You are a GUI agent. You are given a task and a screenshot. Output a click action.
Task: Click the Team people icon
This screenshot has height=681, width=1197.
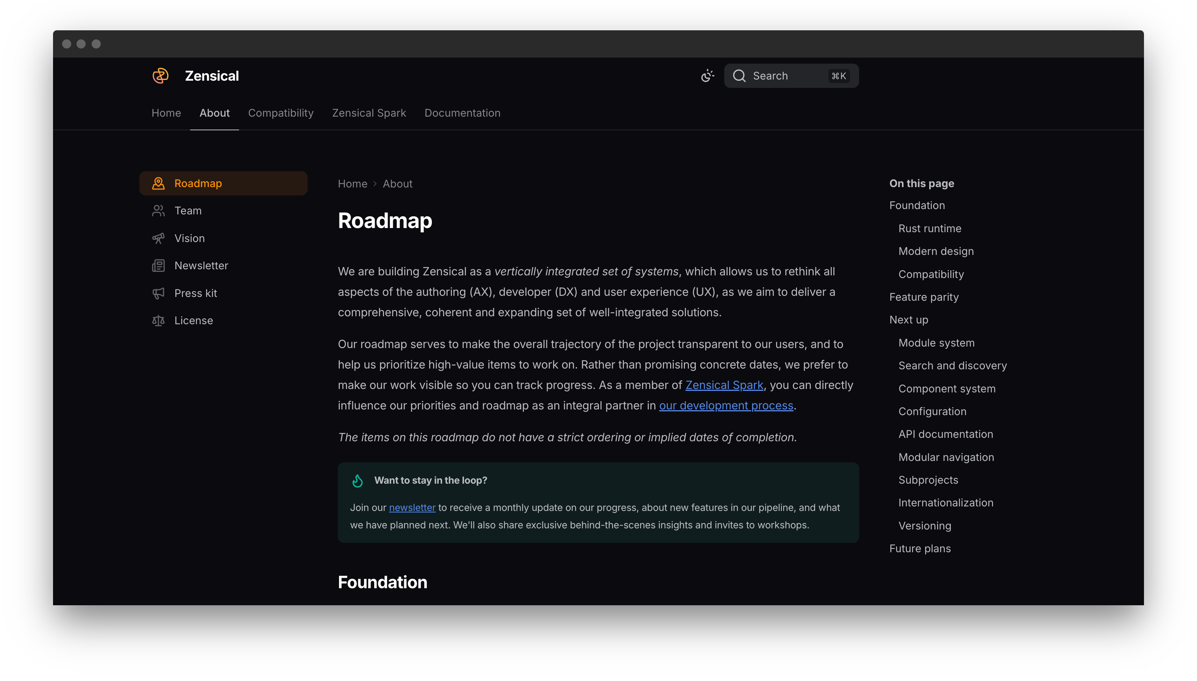(x=159, y=211)
